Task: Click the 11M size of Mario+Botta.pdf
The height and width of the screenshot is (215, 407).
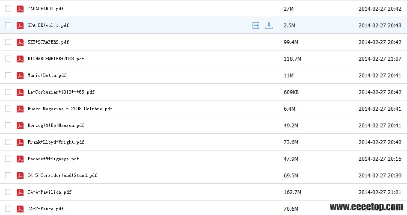Action: (x=288, y=76)
